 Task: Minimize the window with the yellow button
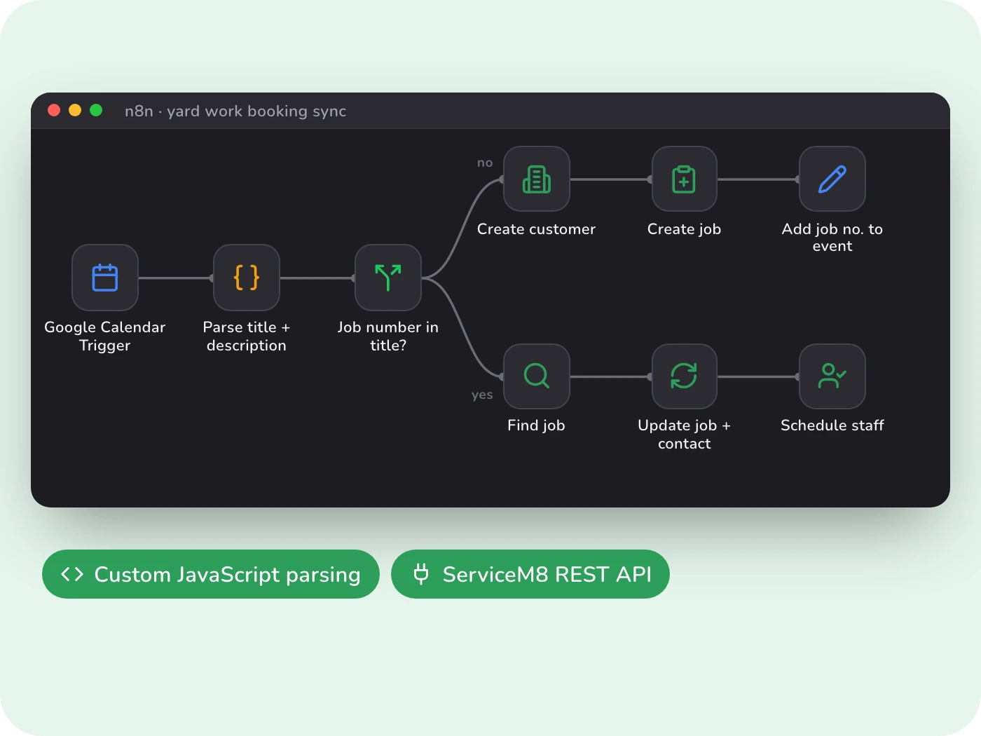[x=75, y=110]
